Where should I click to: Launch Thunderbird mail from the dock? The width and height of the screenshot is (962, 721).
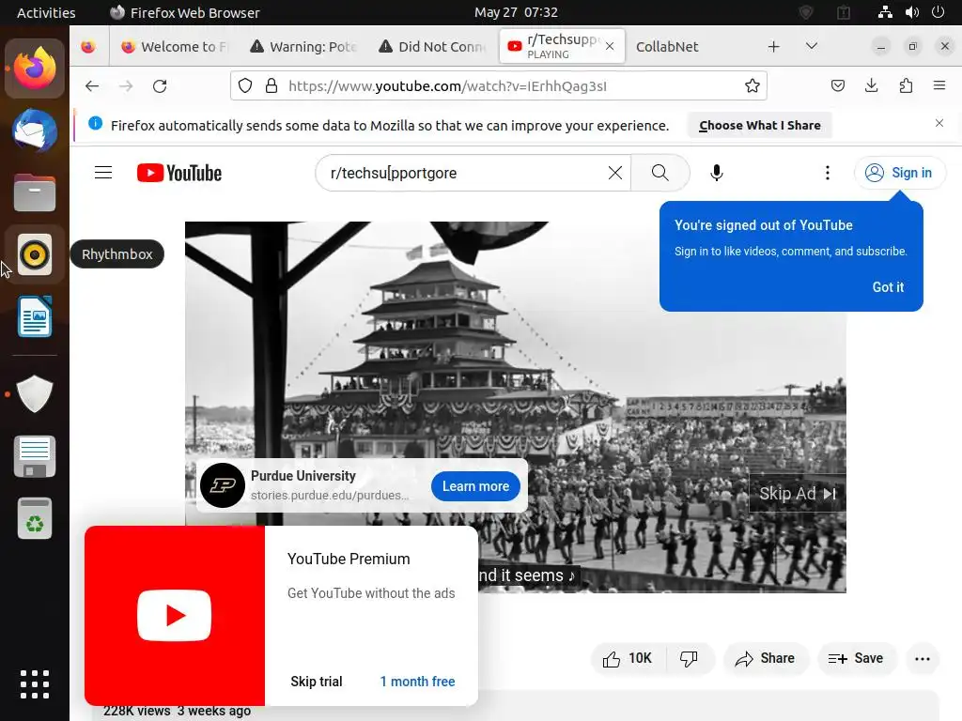[35, 130]
